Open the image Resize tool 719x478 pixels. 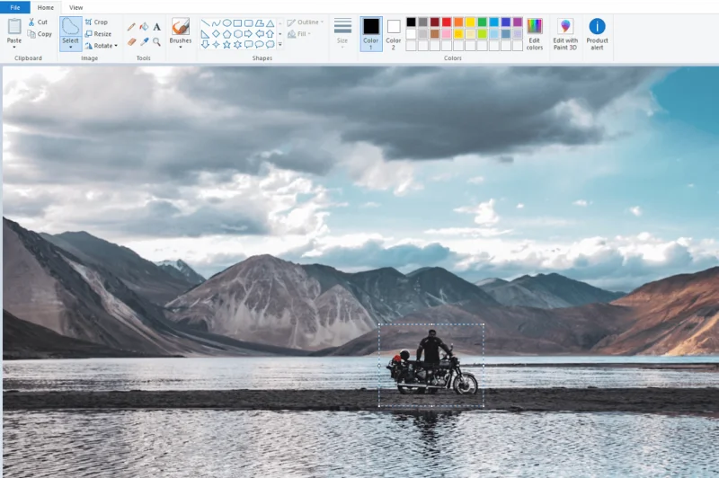(x=98, y=34)
